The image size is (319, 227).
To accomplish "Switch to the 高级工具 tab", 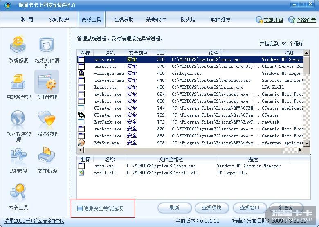I will tap(91, 20).
